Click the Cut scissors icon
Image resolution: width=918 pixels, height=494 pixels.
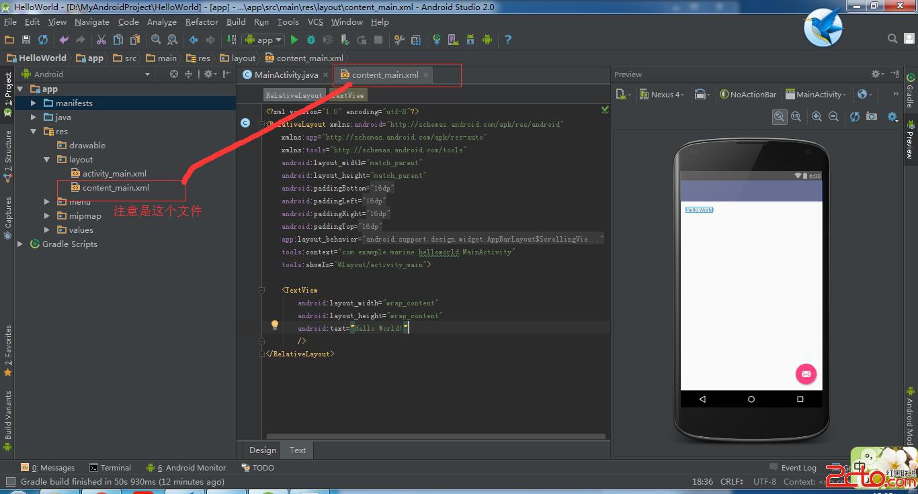tap(101, 40)
